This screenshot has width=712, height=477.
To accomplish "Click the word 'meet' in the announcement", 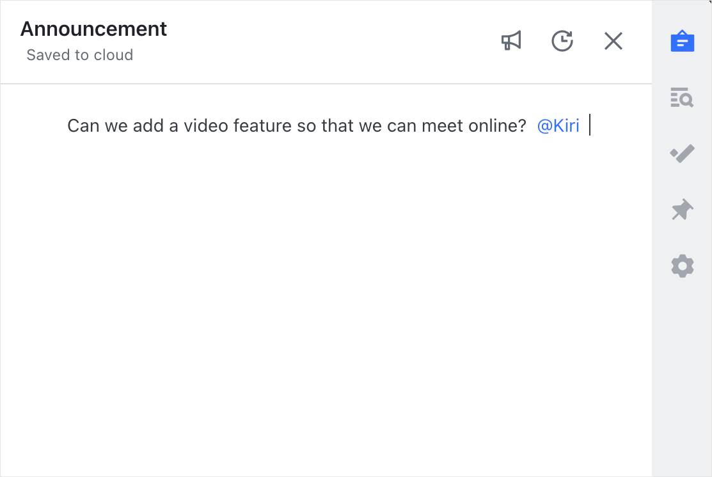I will (x=437, y=125).
